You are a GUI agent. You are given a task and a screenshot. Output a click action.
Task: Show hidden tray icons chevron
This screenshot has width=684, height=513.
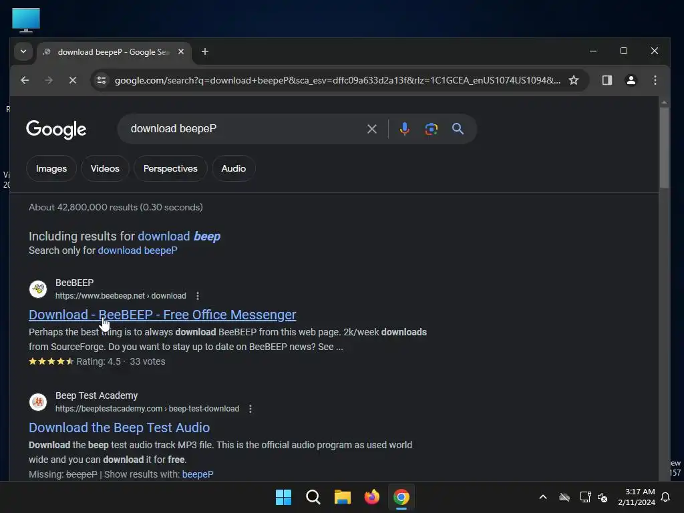[x=543, y=497]
